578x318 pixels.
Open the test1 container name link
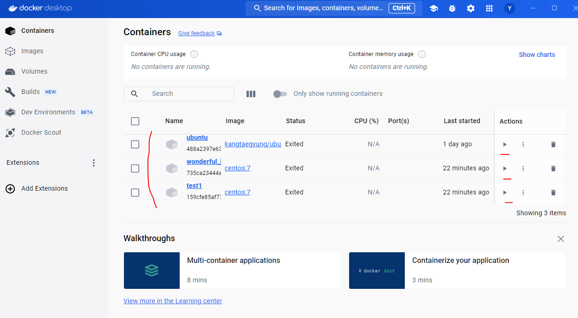pos(194,186)
